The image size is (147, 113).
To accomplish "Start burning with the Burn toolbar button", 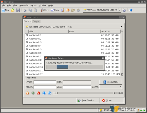I will pos(45,10).
